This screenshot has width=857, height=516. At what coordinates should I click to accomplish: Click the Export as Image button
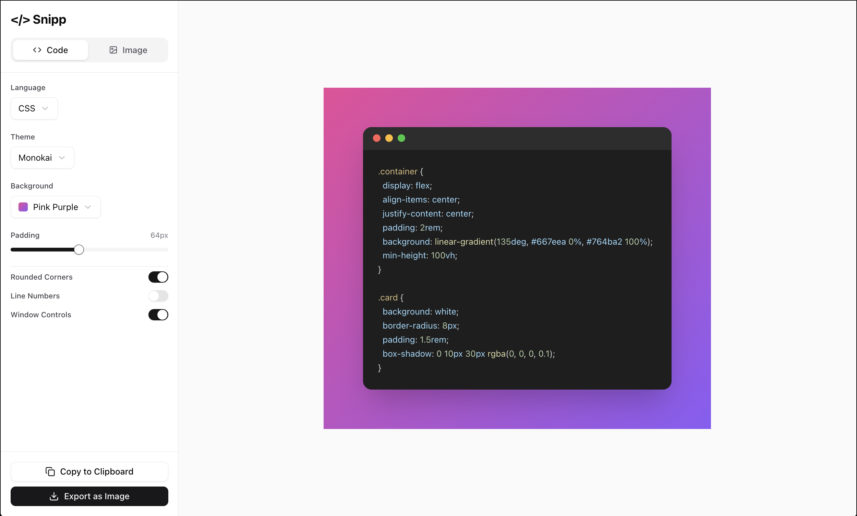pos(89,496)
